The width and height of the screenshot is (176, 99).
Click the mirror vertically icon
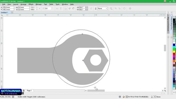(x=61, y=9)
